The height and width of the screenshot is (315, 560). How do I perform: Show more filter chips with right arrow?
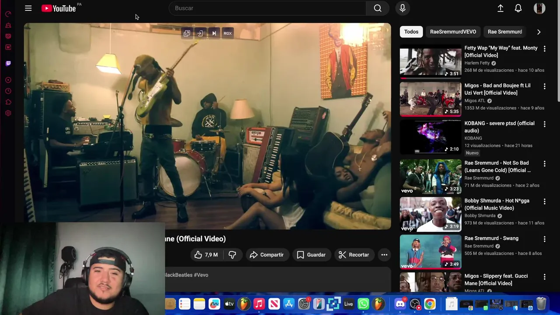click(539, 32)
